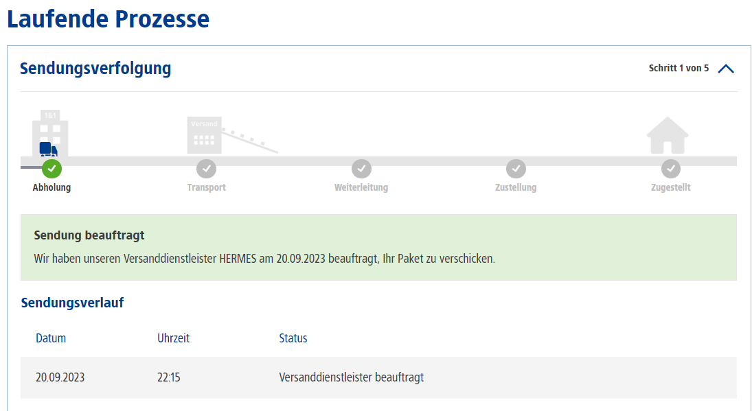Click the Abholung step label
Image resolution: width=752 pixels, height=411 pixels.
point(52,187)
